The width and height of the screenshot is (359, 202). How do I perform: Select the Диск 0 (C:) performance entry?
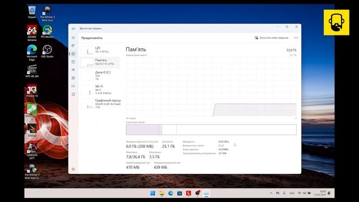pyautogui.click(x=100, y=76)
